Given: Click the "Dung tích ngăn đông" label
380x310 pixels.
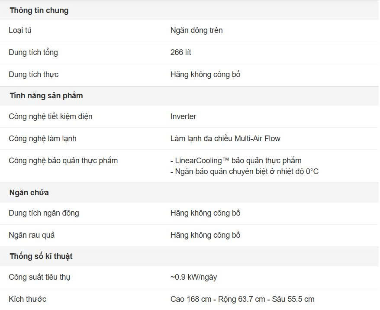Looking at the screenshot, I should (44, 213).
